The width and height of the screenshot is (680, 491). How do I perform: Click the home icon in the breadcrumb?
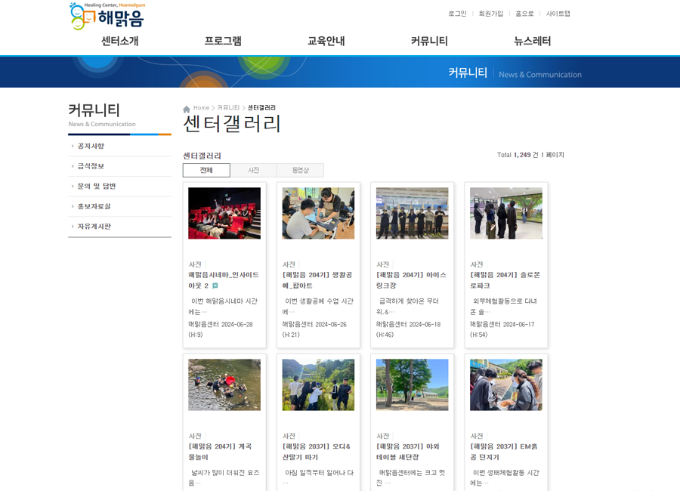(187, 109)
